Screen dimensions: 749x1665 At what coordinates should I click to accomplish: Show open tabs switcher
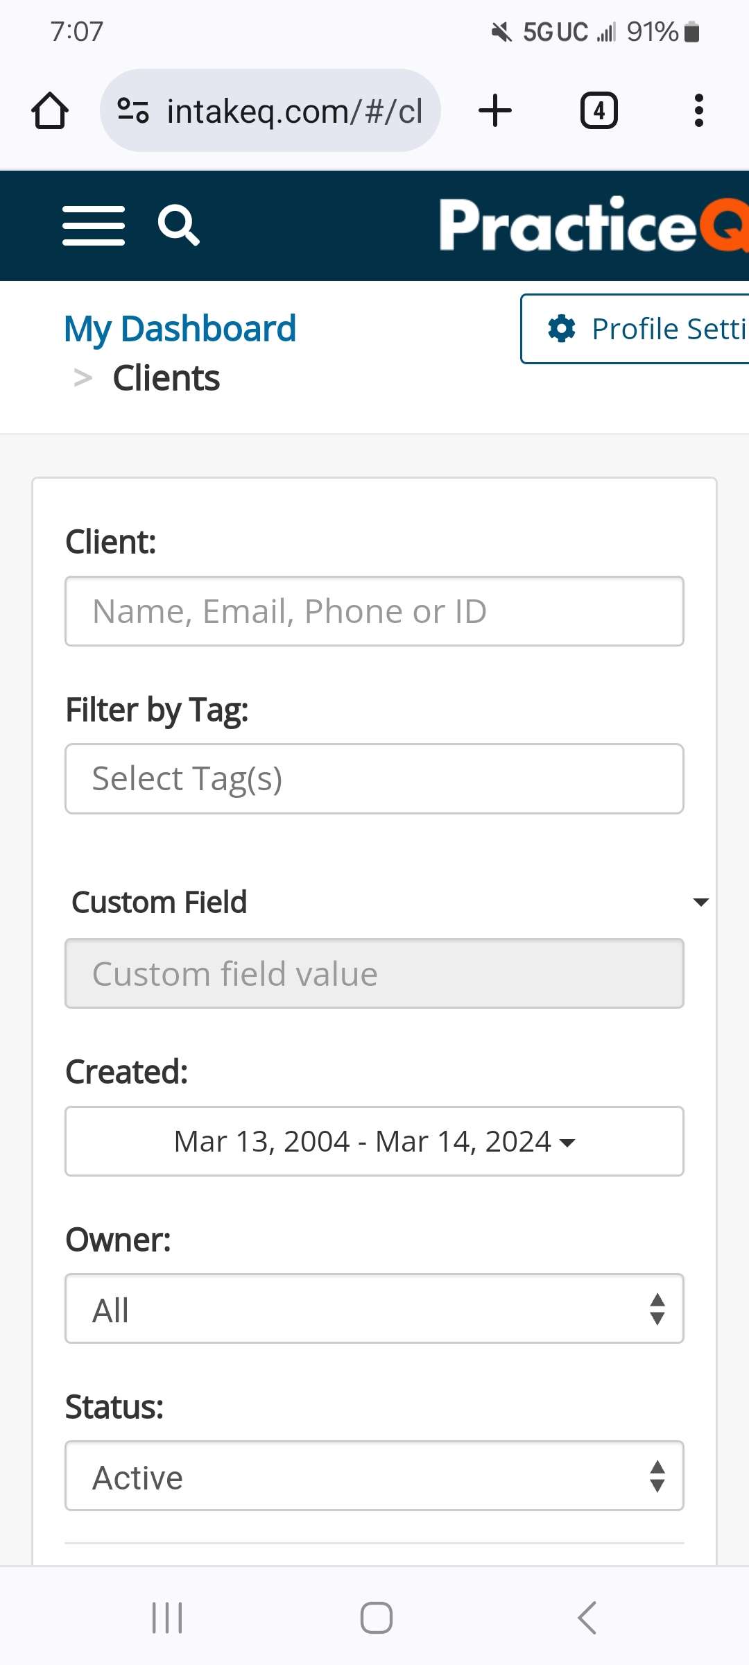(599, 111)
